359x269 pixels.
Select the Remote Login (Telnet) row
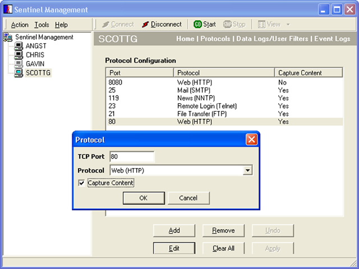click(224, 106)
